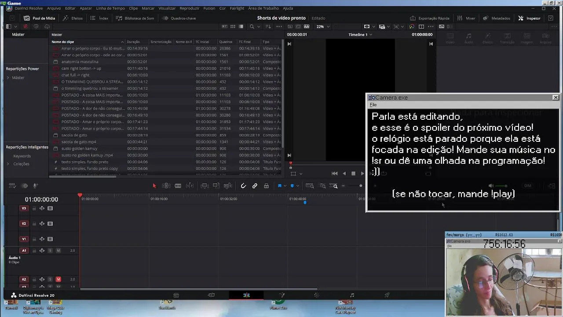Click the Insert Clip toolbar icon
Viewport: 563px width, 317px height.
[x=204, y=186]
